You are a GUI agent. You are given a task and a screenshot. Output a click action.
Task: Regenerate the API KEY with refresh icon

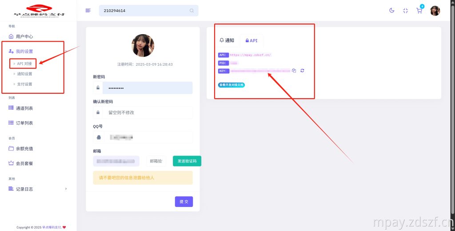(x=302, y=71)
